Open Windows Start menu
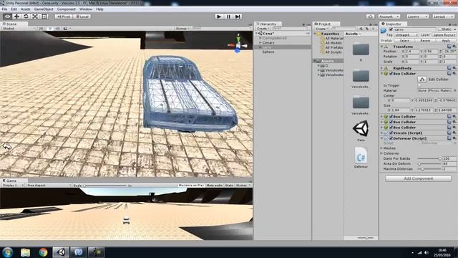The width and height of the screenshot is (458, 258). [8, 252]
